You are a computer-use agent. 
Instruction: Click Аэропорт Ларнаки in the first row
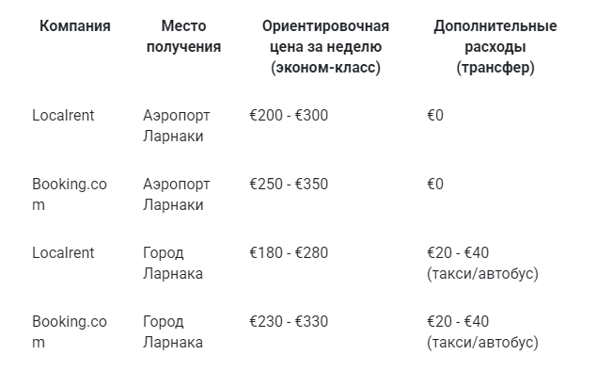pos(177,126)
